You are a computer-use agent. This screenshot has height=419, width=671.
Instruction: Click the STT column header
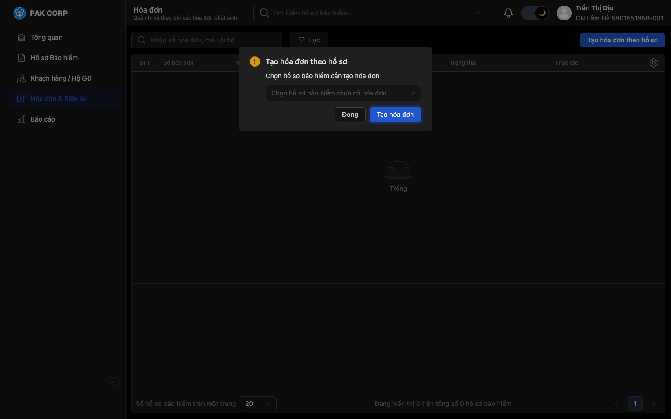(145, 63)
